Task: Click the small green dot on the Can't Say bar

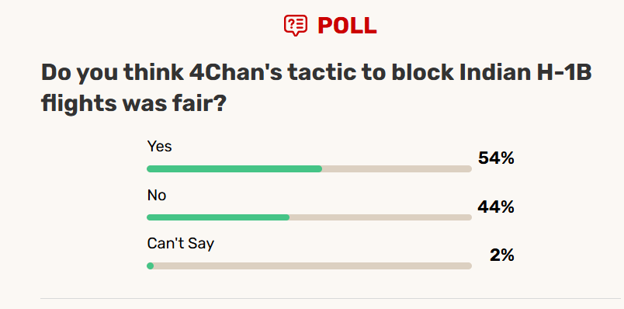Action: pyautogui.click(x=150, y=266)
